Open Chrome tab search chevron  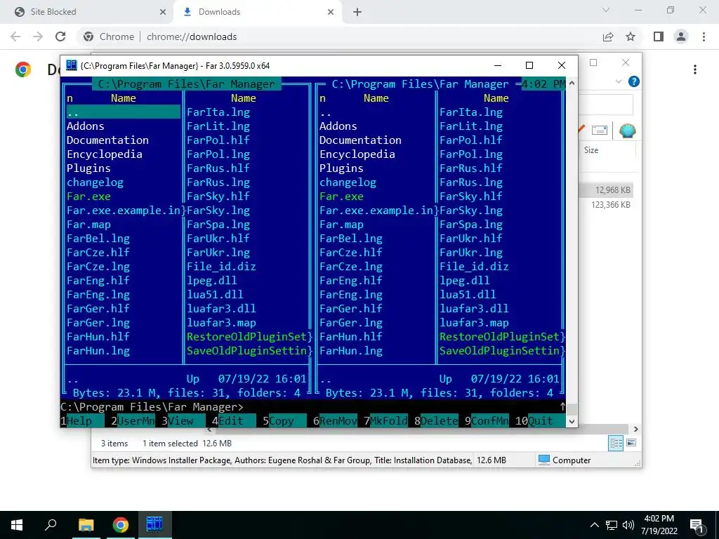click(x=606, y=10)
